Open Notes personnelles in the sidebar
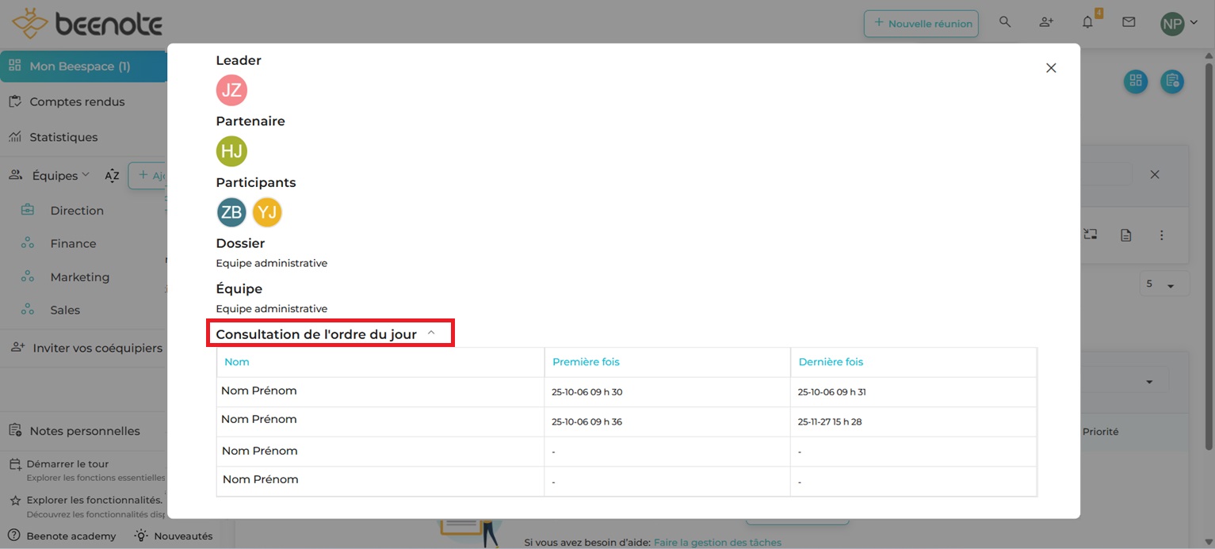The width and height of the screenshot is (1215, 549). click(x=84, y=431)
